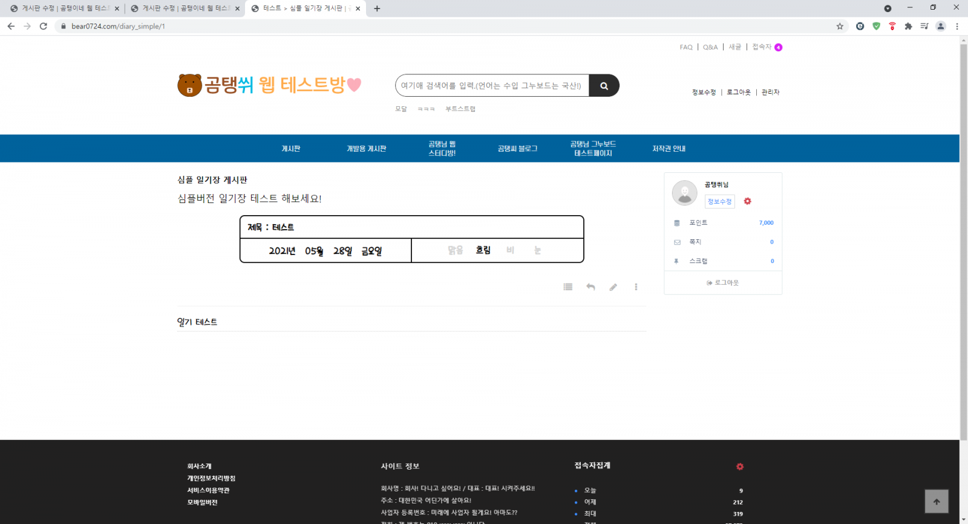Open the post list icon

coord(567,287)
